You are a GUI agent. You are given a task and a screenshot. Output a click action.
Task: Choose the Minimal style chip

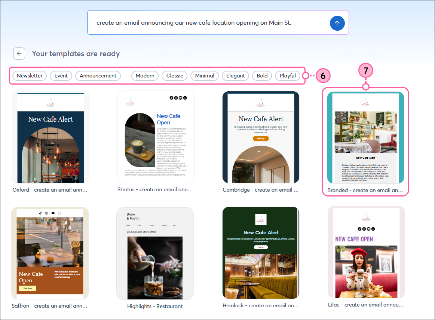[205, 76]
